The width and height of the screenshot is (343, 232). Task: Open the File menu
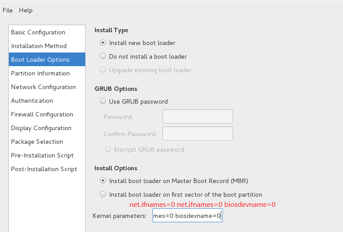point(8,10)
